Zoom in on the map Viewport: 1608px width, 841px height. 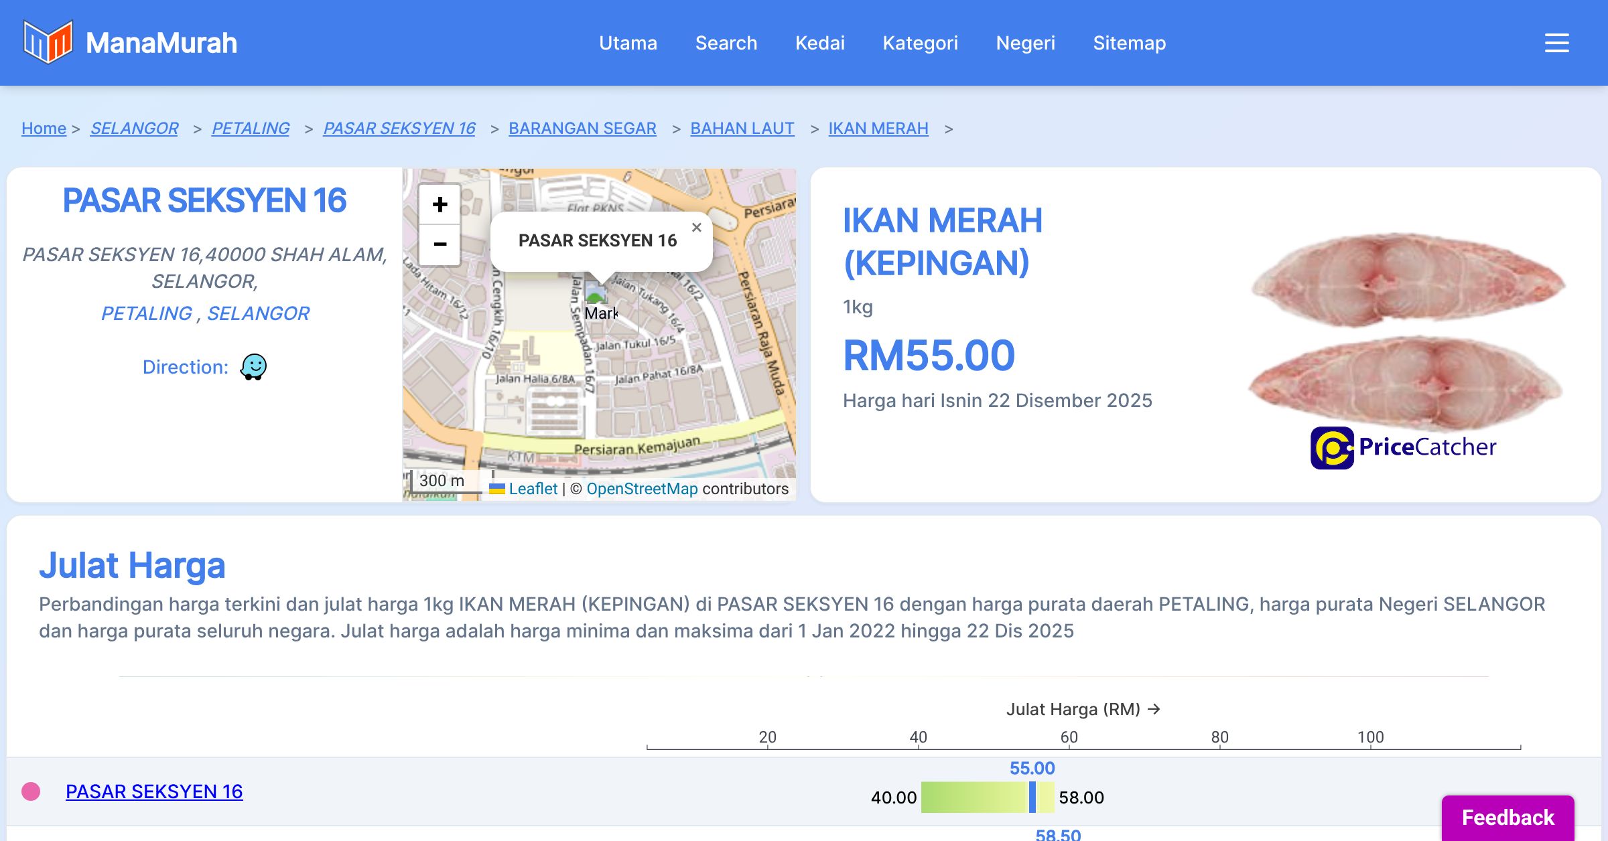[440, 204]
